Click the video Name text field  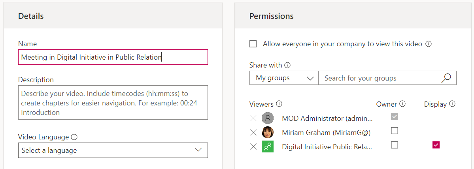click(x=113, y=57)
